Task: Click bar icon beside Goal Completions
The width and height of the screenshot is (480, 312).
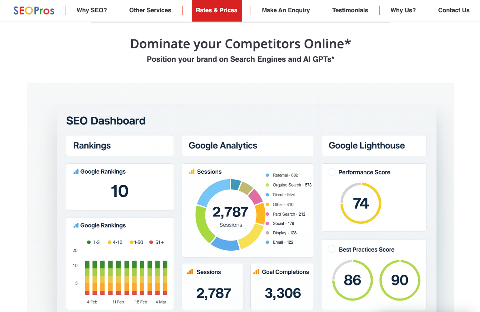Action: tap(256, 272)
